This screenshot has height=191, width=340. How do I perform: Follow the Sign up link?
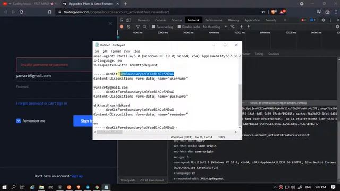[x=77, y=176]
